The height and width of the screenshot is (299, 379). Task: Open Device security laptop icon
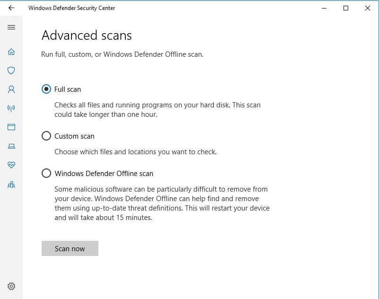click(11, 146)
